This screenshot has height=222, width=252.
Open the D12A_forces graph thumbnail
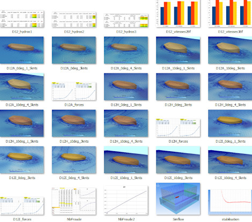tap(74, 91)
